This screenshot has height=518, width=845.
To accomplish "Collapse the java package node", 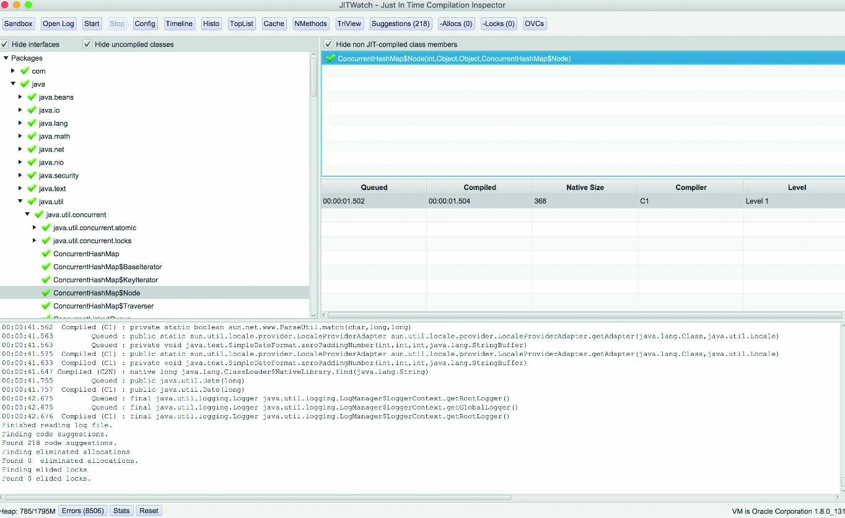I will coord(13,84).
